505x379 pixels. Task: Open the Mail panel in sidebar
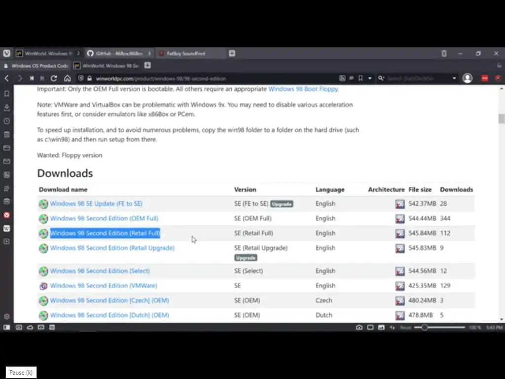click(x=6, y=161)
